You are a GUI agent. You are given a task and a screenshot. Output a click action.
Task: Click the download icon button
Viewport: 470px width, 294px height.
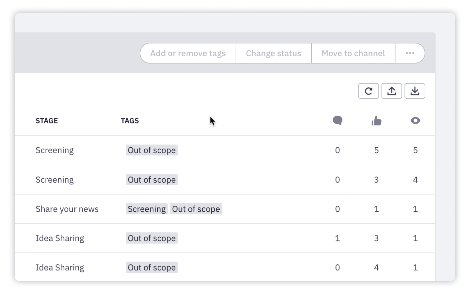pyautogui.click(x=415, y=91)
